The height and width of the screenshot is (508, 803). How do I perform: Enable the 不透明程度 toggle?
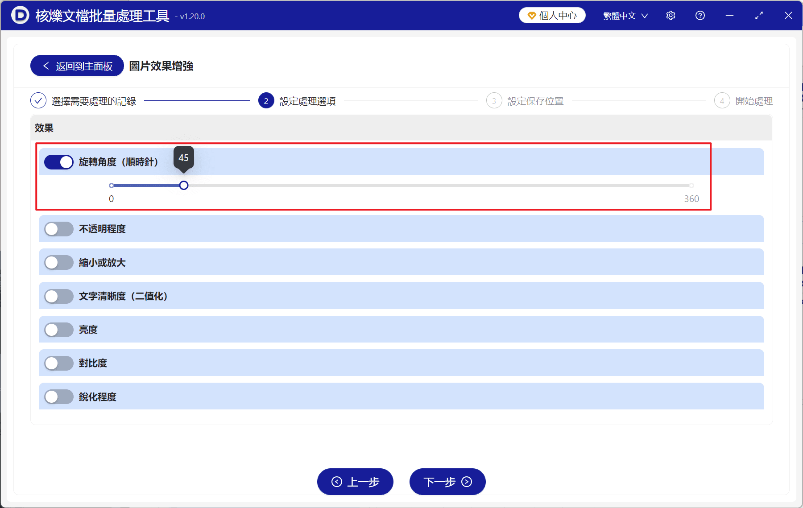coord(58,229)
